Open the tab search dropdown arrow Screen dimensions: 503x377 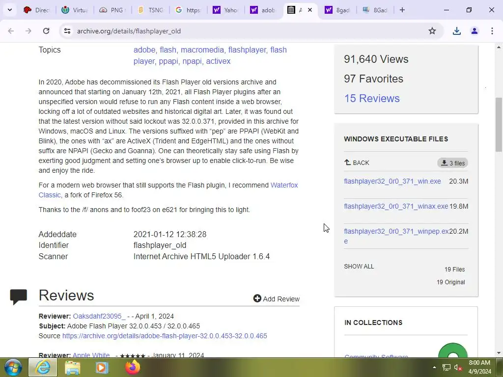click(10, 10)
